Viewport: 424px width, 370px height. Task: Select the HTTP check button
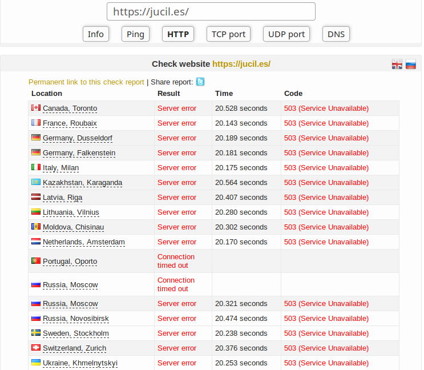click(178, 34)
